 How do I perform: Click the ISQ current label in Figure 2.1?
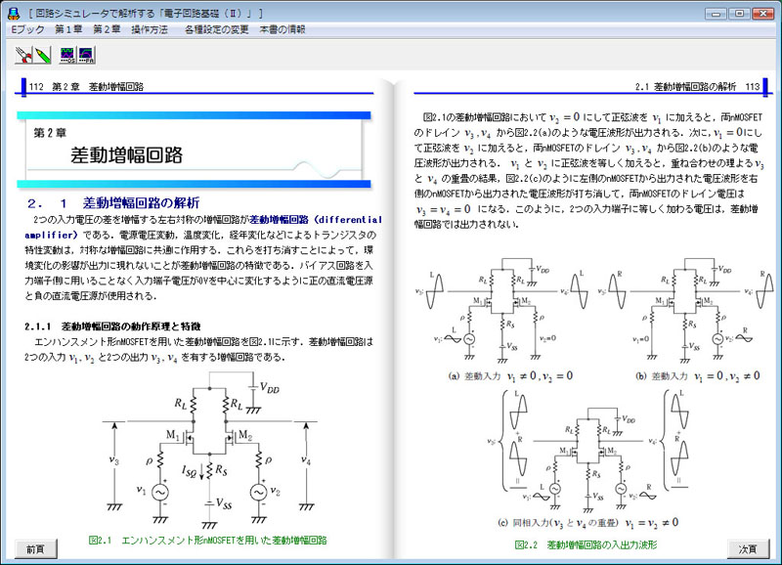pos(190,471)
